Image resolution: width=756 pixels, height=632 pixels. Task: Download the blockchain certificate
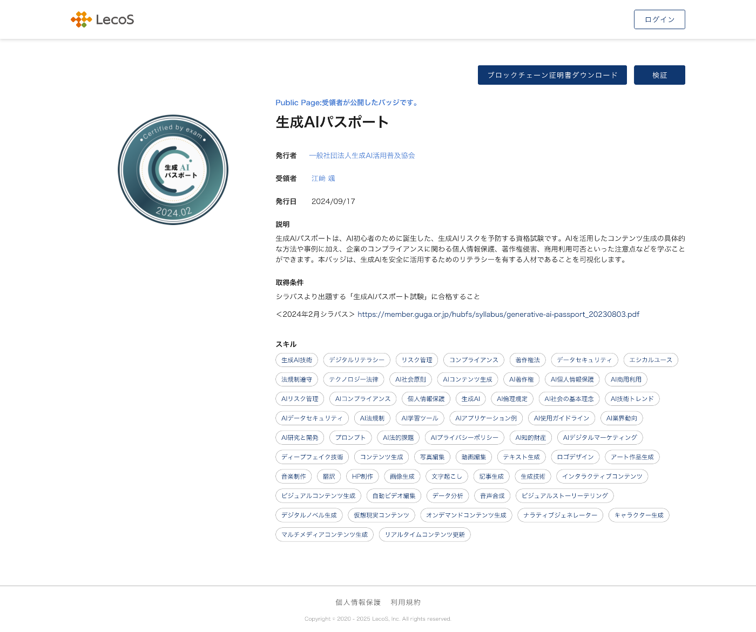click(x=552, y=75)
